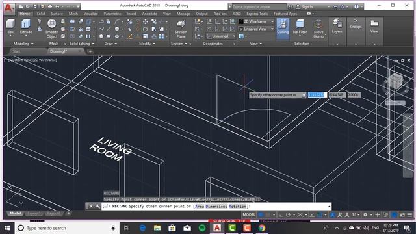Expand the Section panel
Viewport: 416px width, 234px height.
tap(179, 44)
